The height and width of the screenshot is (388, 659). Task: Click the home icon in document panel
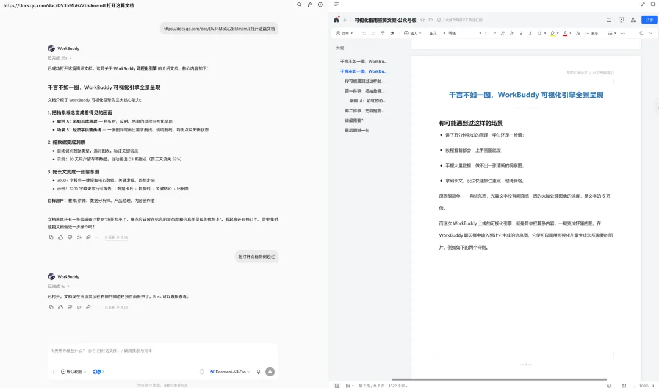tap(336, 20)
